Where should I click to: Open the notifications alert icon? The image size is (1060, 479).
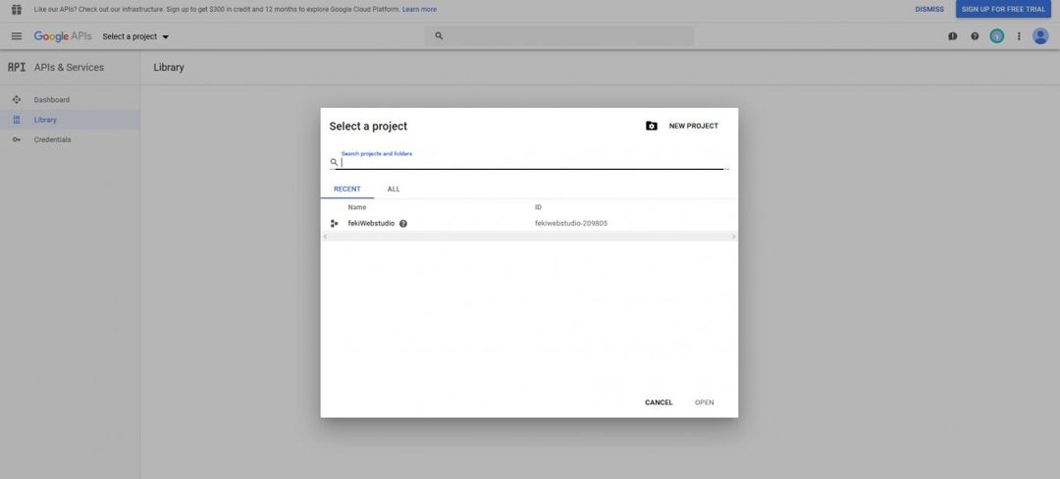click(x=952, y=36)
